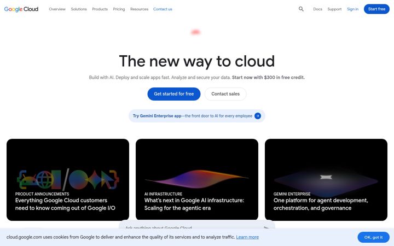Click the Google Cloud logo
The width and height of the screenshot is (394, 246).
[21, 9]
